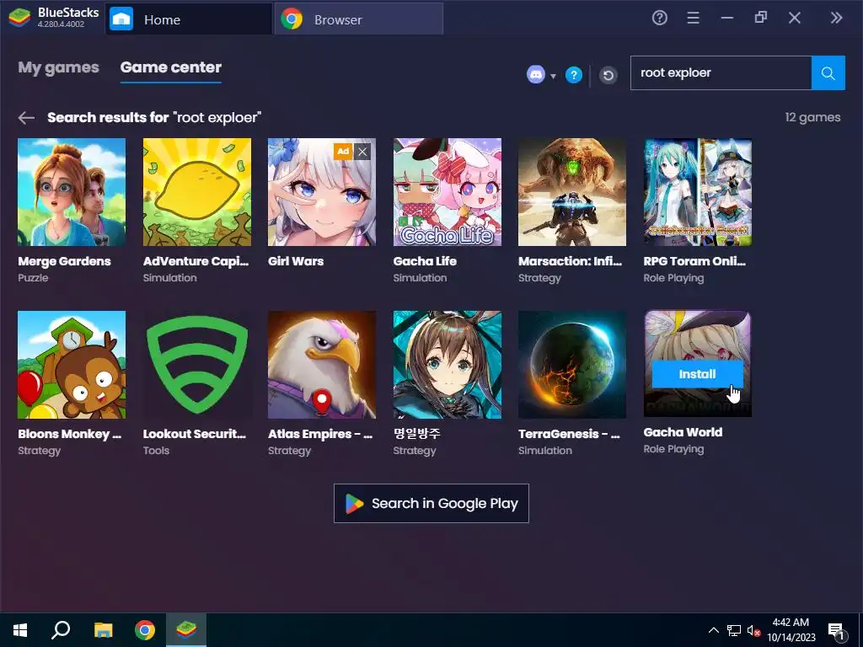The width and height of the screenshot is (863, 647).
Task: Select the Game center tab
Action: coord(170,67)
